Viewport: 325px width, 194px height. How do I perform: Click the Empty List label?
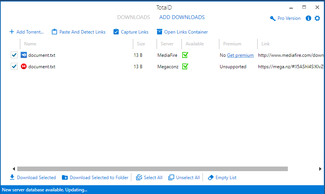pos(226,178)
